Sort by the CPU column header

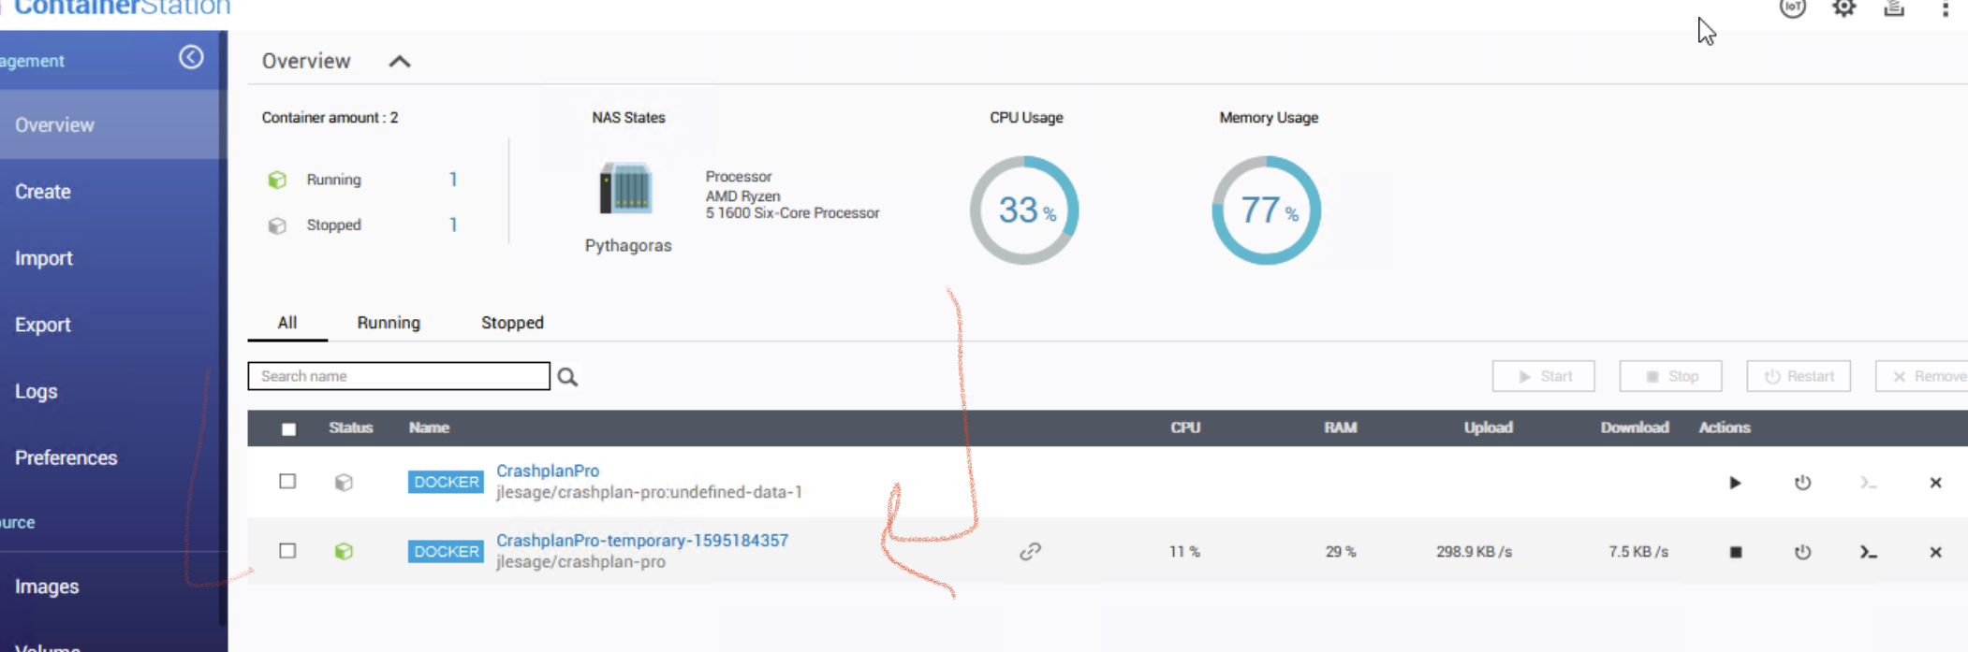coord(1185,427)
